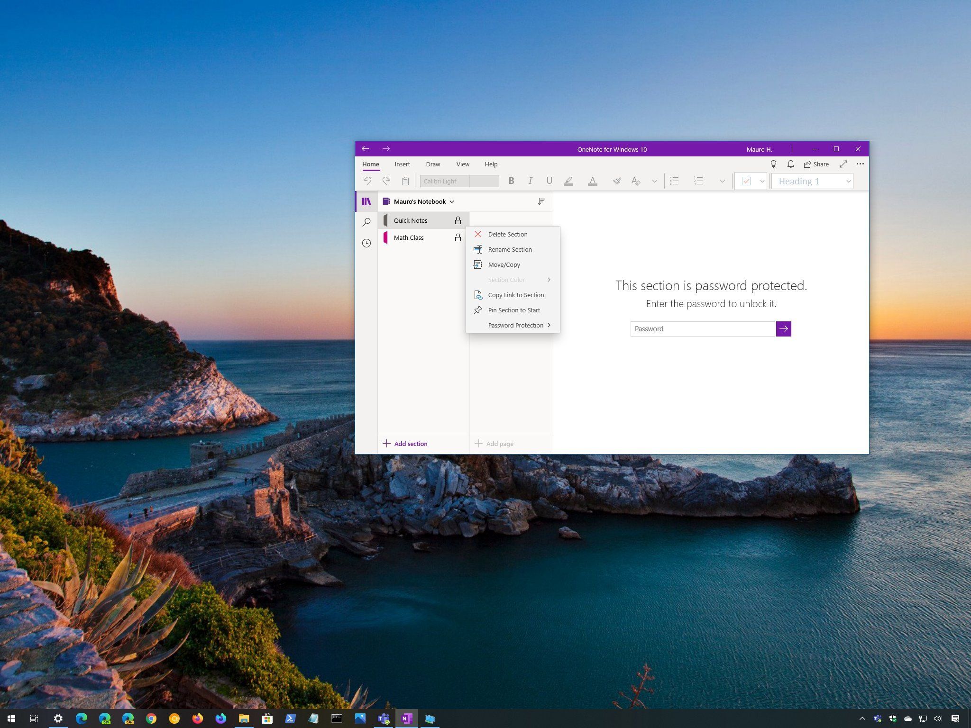Image resolution: width=971 pixels, height=728 pixels.
Task: Open the Highlighter tool
Action: pos(568,181)
